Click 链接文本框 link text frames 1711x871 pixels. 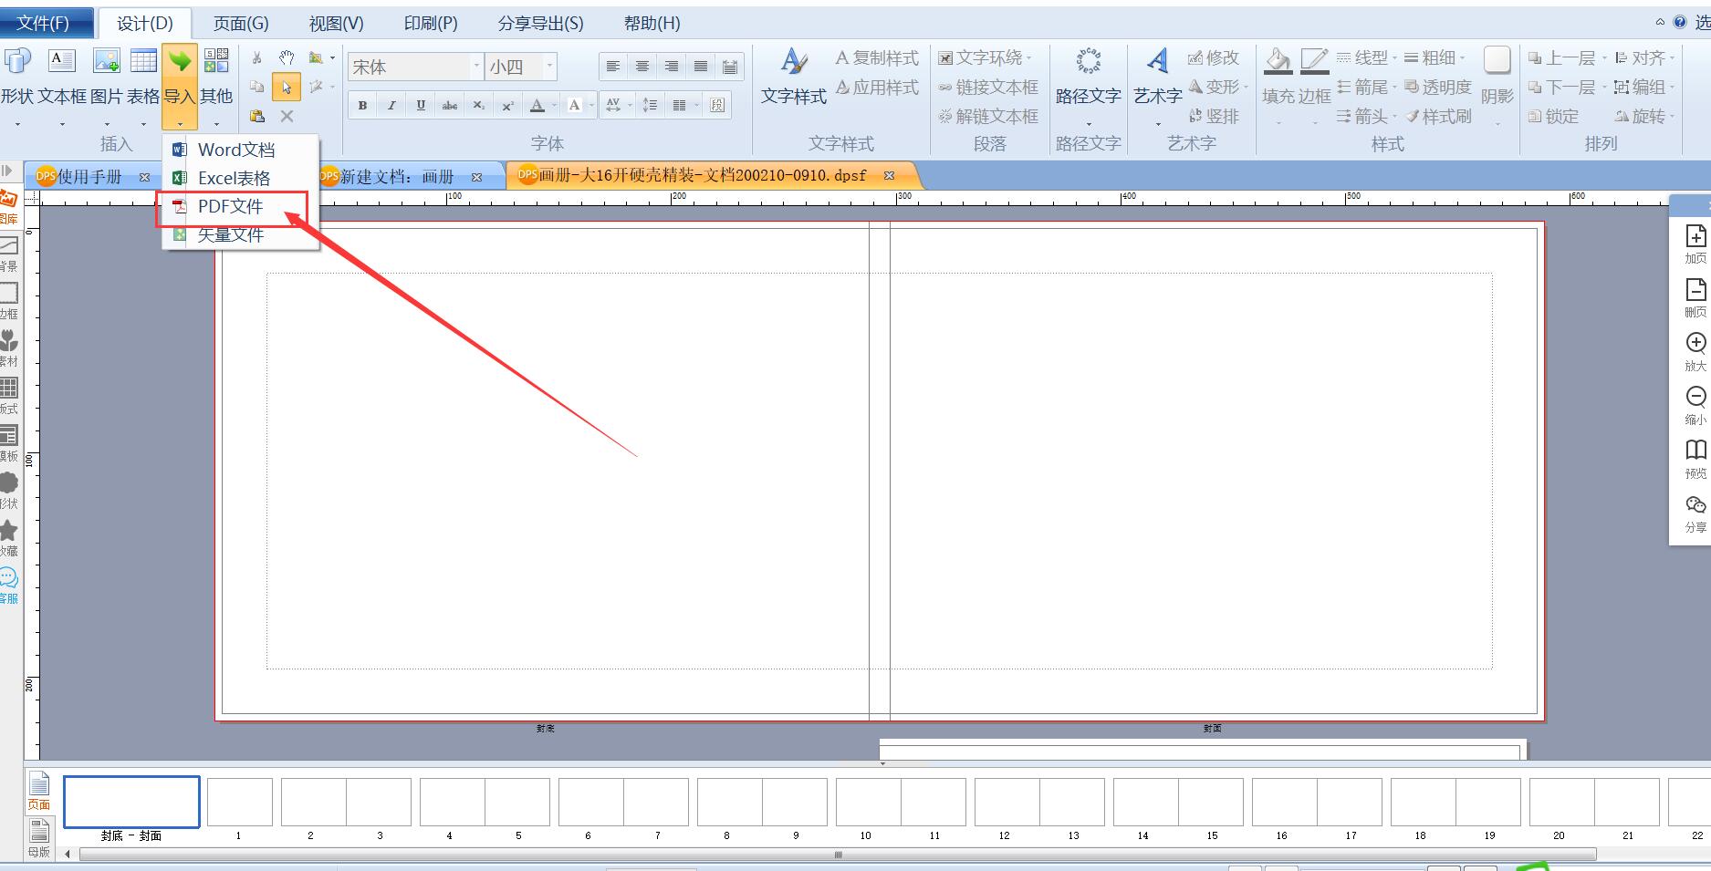[988, 87]
